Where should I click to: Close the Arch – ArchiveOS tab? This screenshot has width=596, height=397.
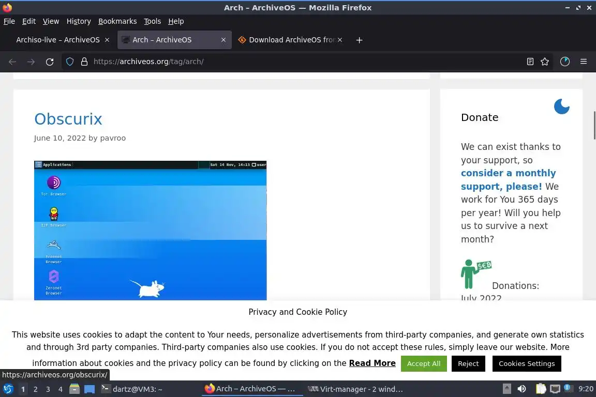[224, 40]
